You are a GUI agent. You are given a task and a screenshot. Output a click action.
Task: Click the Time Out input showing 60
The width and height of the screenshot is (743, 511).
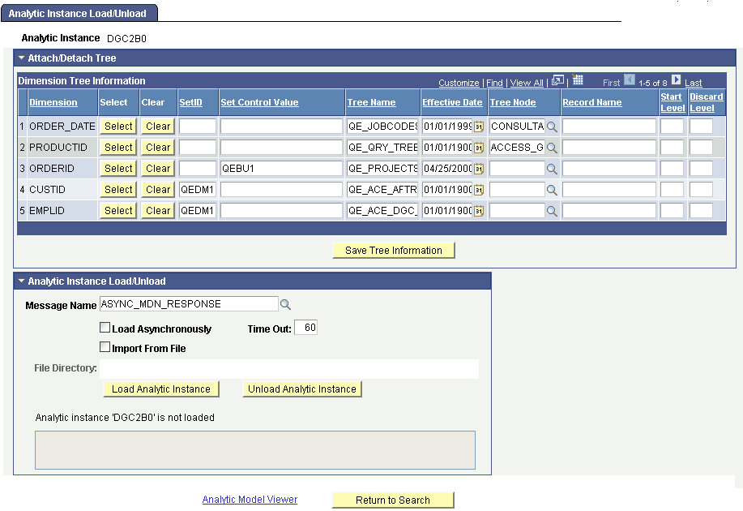[307, 327]
